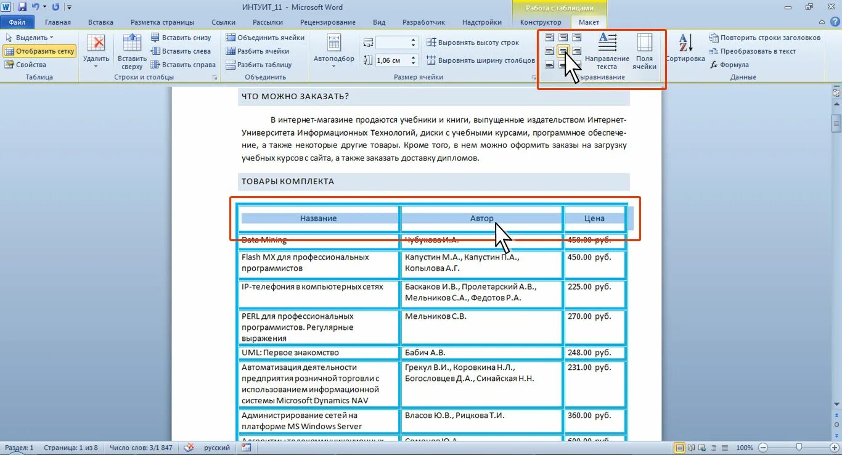Viewport: 842px width, 455px height.
Task: Click the cell 'Мельников С.В.'
Action: coord(482,327)
